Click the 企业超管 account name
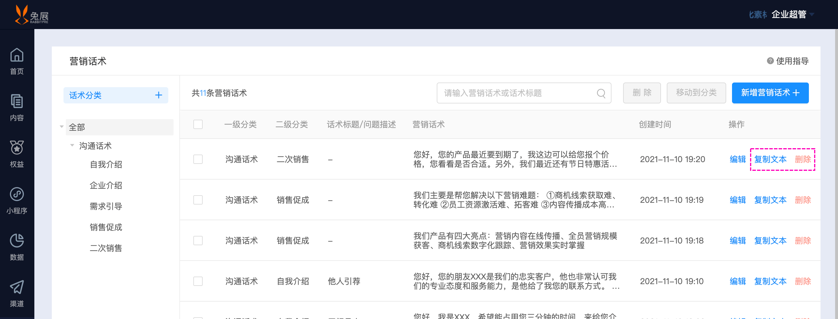The width and height of the screenshot is (838, 319). coord(789,14)
